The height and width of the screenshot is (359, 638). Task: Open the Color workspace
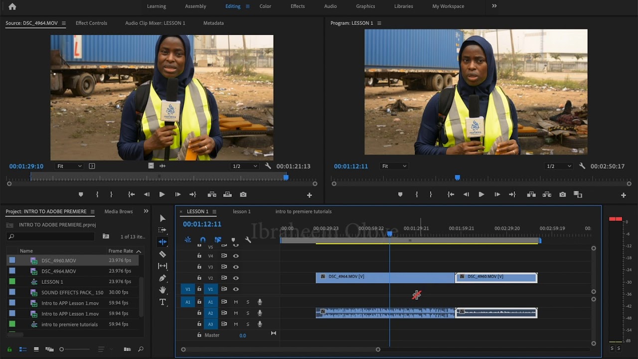coord(265,6)
